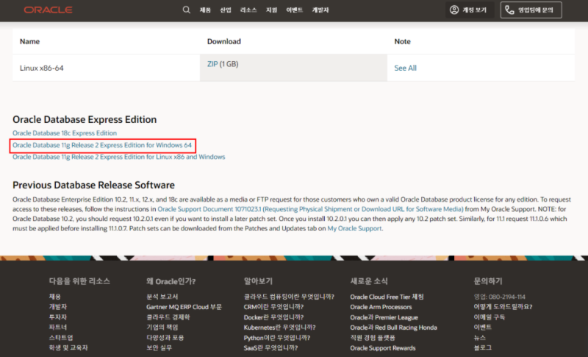Open Oracle Database 18c Express Edition link
The image size is (588, 357).
pos(65,133)
